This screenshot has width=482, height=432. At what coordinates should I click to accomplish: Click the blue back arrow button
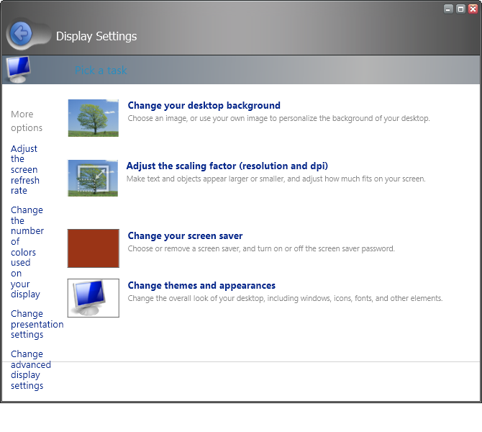21,33
